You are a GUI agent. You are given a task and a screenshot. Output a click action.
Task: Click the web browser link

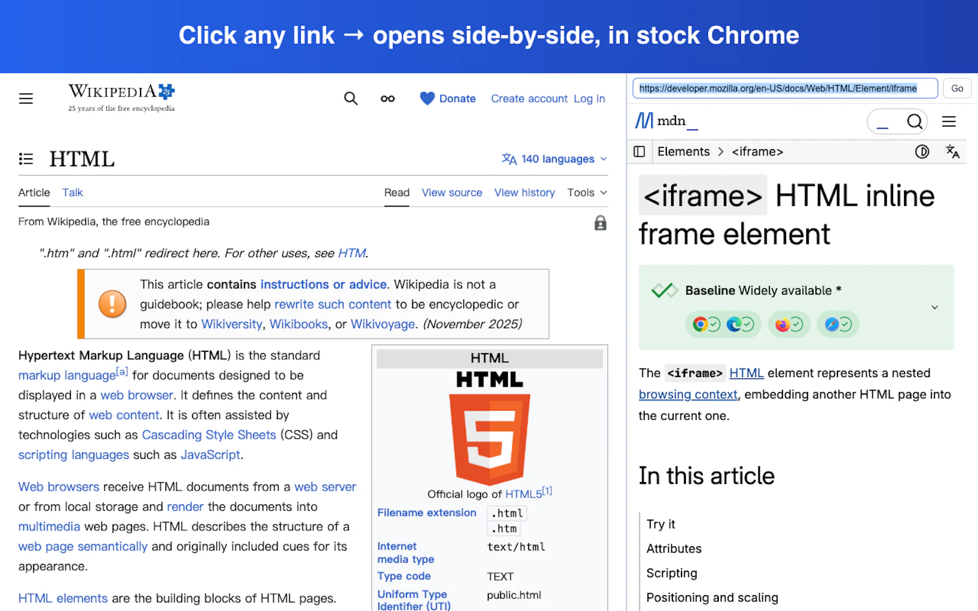pyautogui.click(x=137, y=395)
